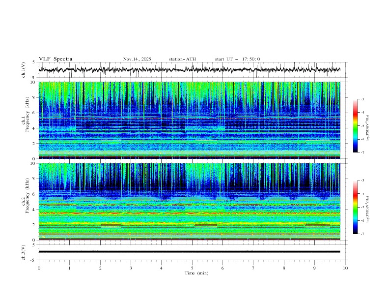The width and height of the screenshot is (389, 301).
Task: Click the "10" tick on ch.1 frequency axis
Action: (x=33, y=82)
